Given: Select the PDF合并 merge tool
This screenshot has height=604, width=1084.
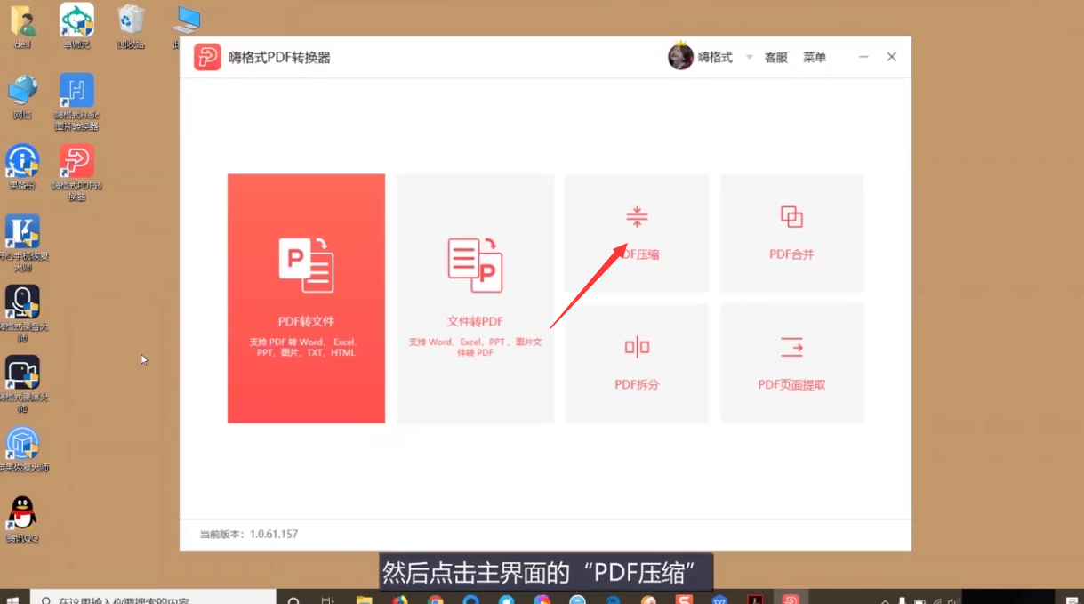Looking at the screenshot, I should [791, 233].
